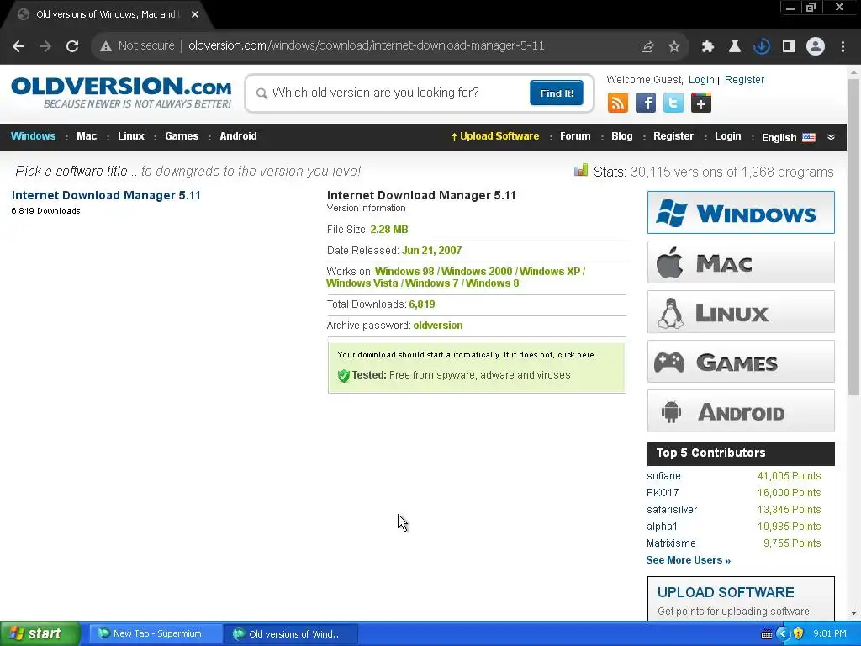Select the Android nav menu item

[x=238, y=136]
